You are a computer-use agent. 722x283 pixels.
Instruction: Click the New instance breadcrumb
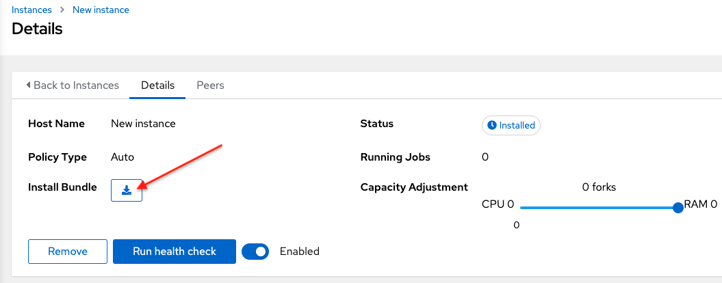click(x=101, y=10)
